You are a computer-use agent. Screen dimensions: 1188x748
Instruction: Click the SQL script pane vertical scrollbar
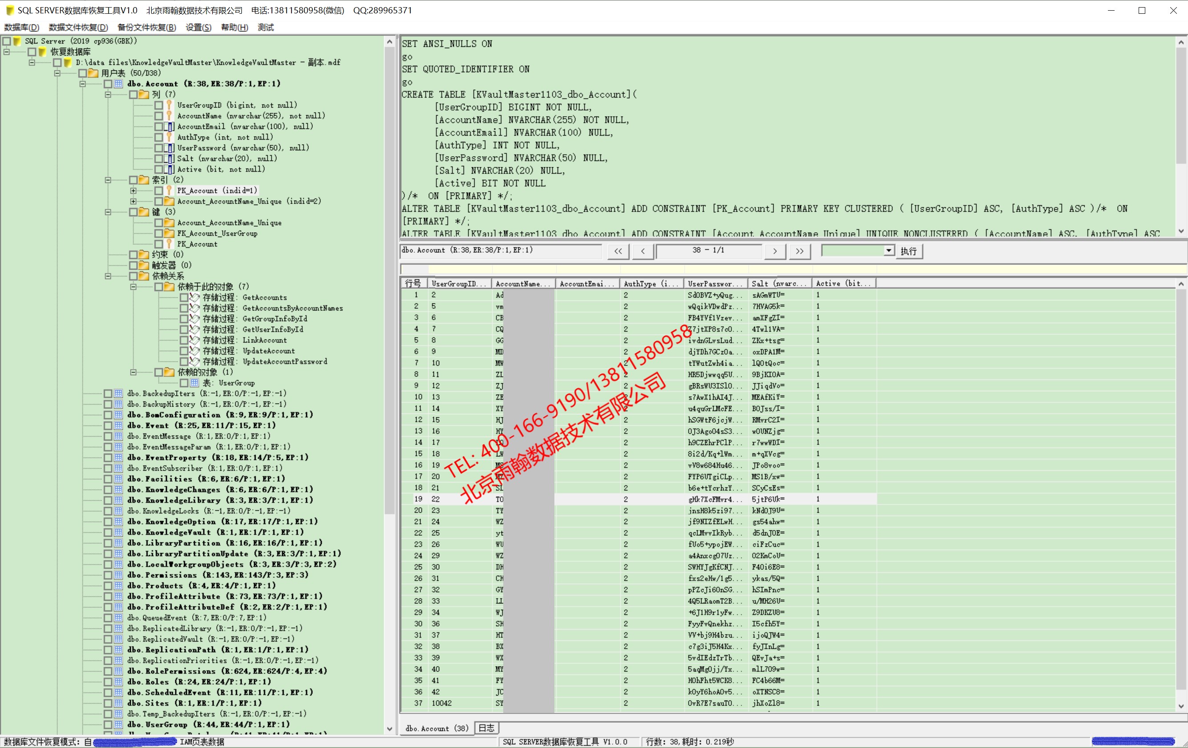[x=1181, y=137]
